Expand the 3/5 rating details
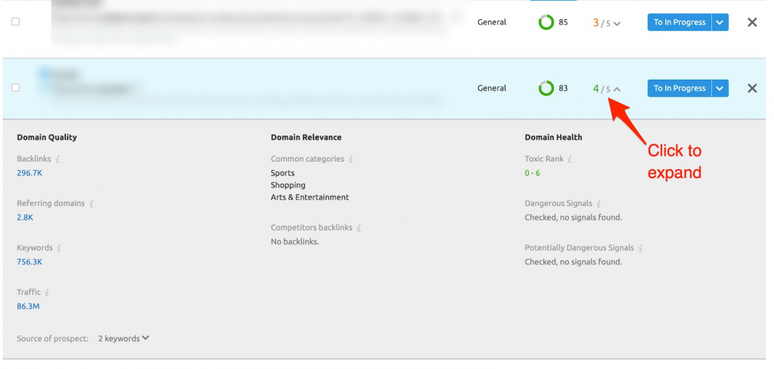 click(x=617, y=23)
